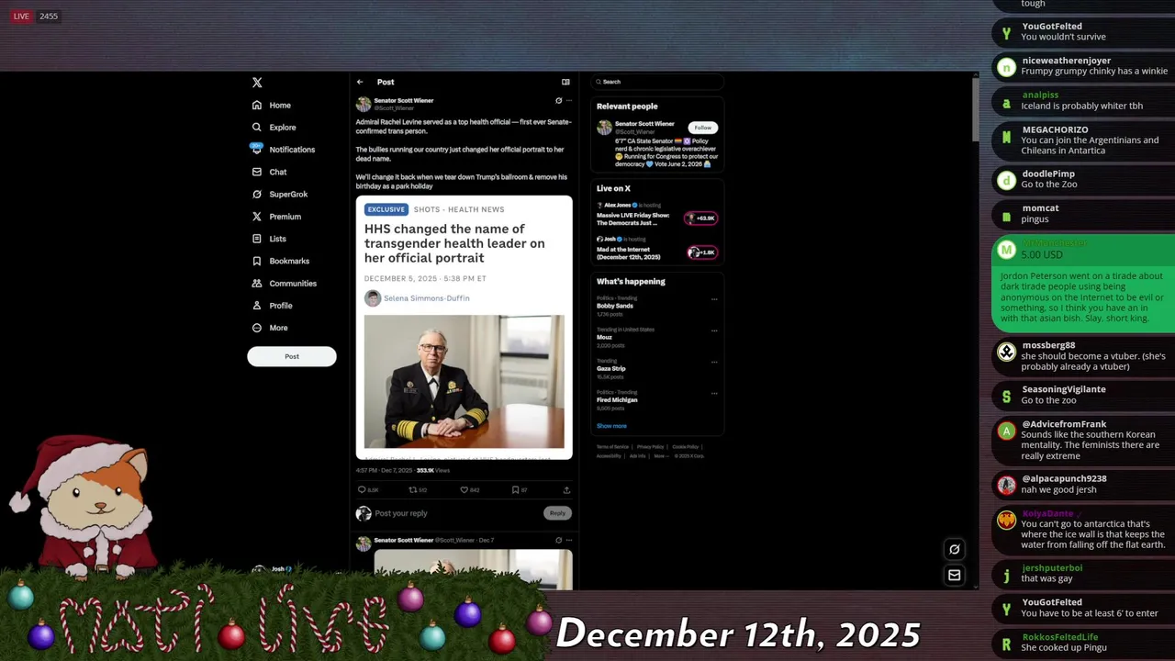
Task: Open Accessibility footer link
Action: click(x=609, y=456)
